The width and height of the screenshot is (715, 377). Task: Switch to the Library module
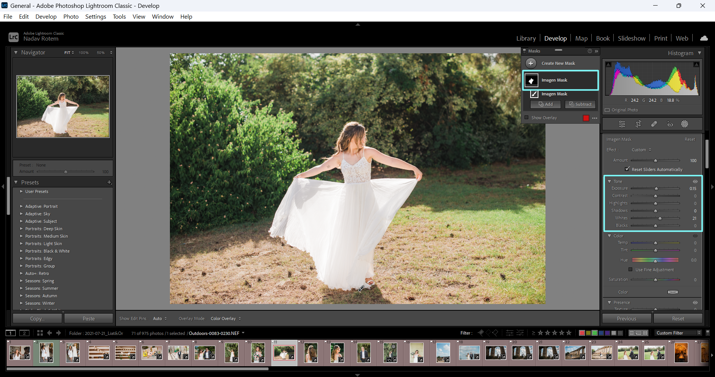point(526,38)
